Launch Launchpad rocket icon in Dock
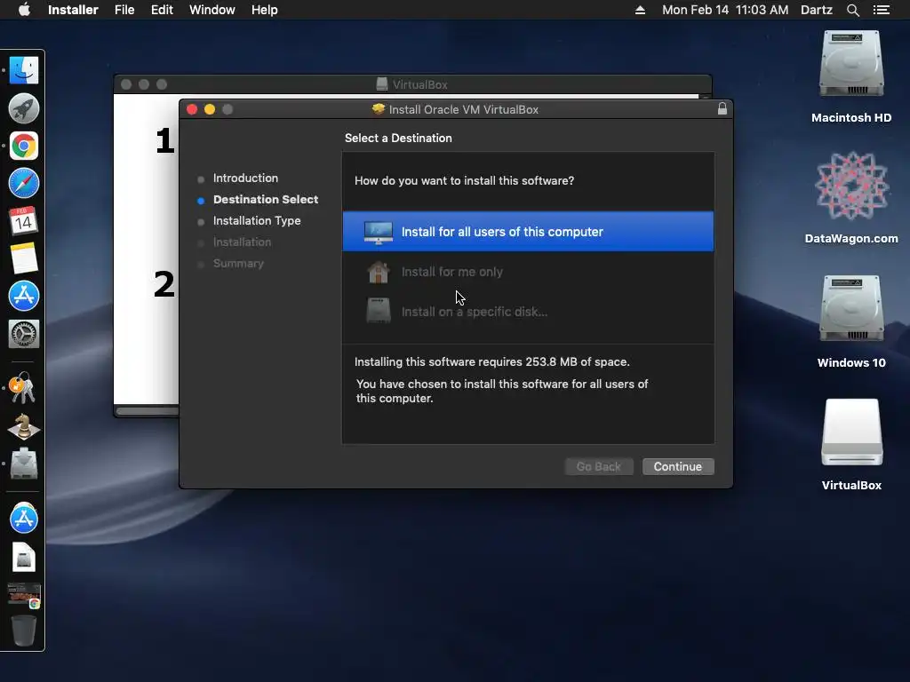 click(24, 108)
